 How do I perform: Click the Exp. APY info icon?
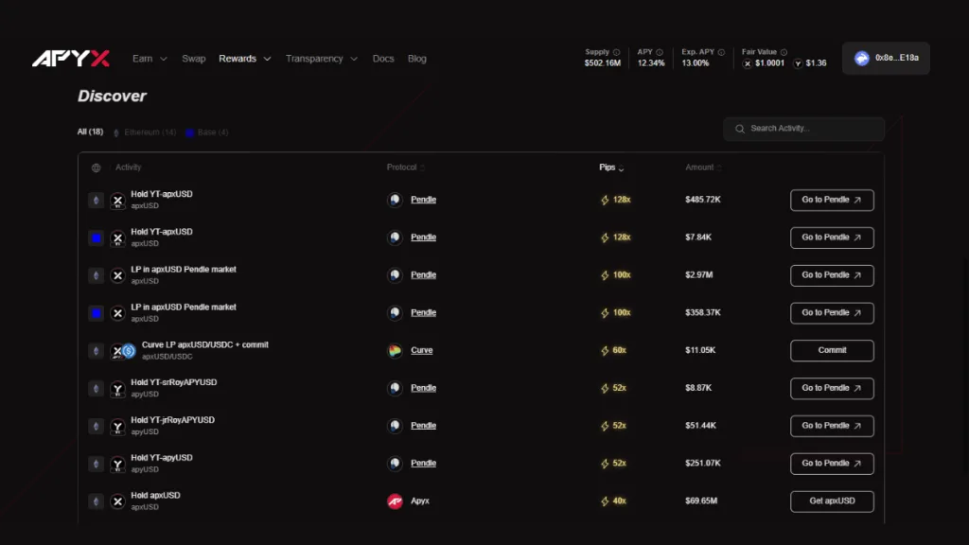tap(721, 53)
